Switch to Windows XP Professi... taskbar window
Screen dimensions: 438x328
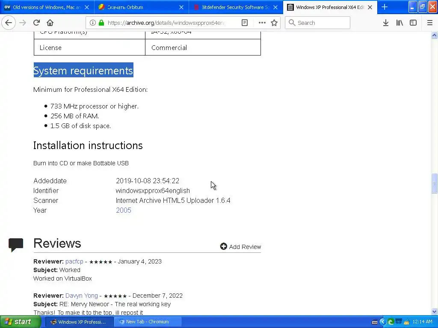pyautogui.click(x=79, y=322)
